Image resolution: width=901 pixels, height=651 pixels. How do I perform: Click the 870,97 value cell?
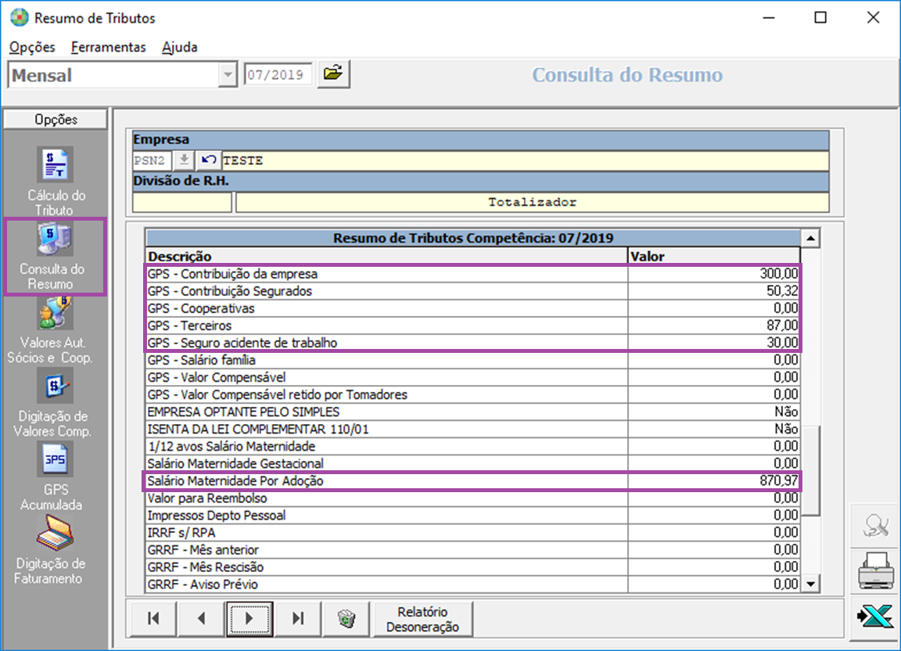713,480
